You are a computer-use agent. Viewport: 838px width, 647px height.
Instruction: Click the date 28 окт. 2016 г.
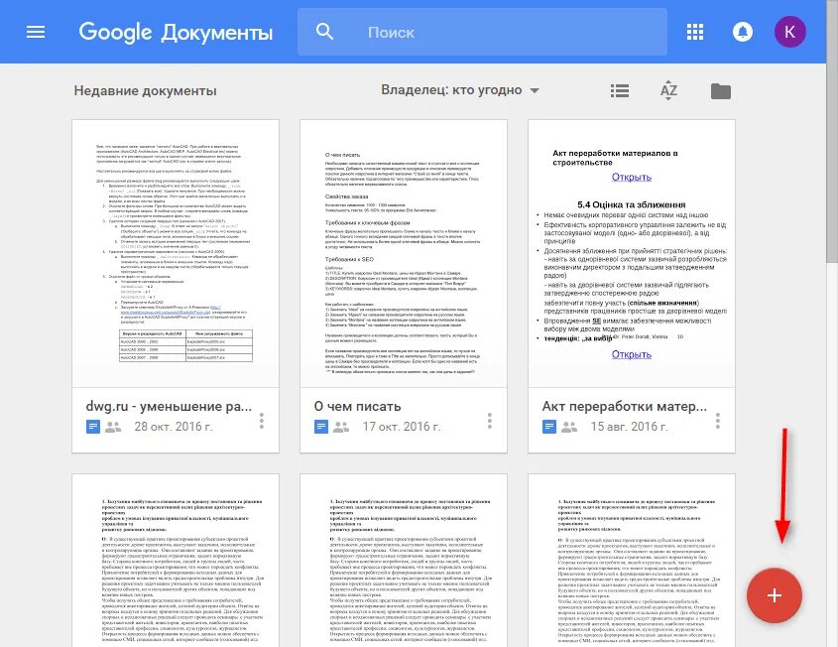(174, 427)
